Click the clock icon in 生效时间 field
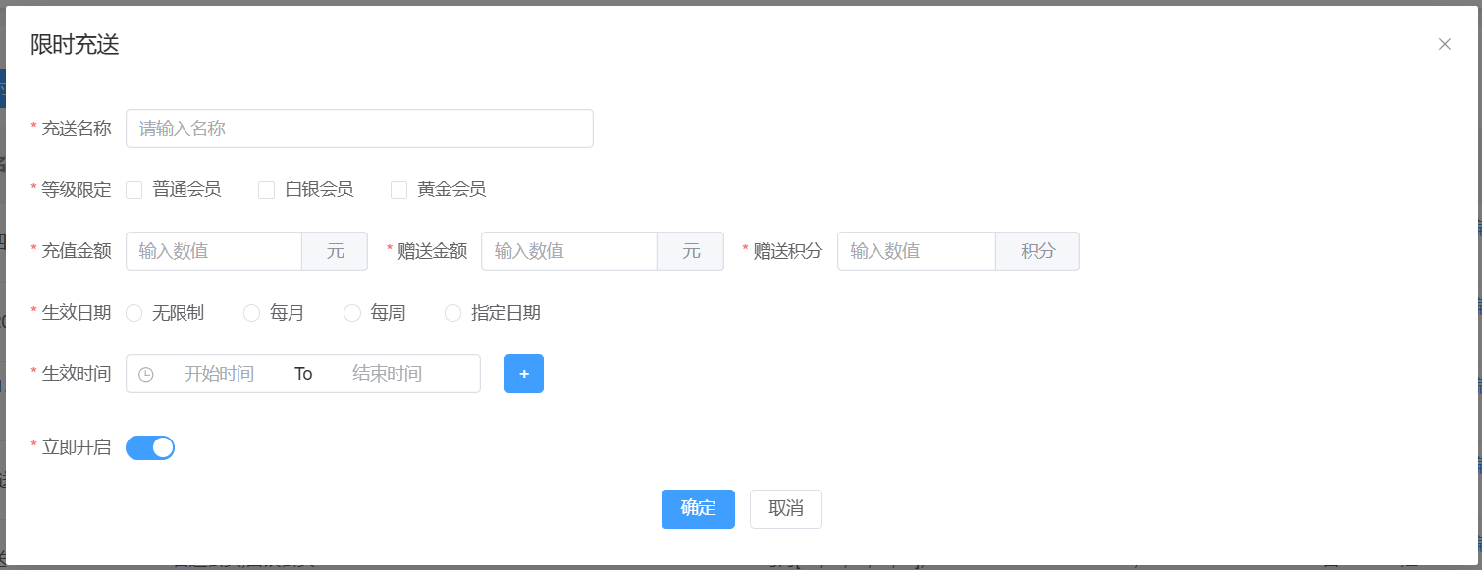Screen dimensions: 1482x570 [146, 374]
